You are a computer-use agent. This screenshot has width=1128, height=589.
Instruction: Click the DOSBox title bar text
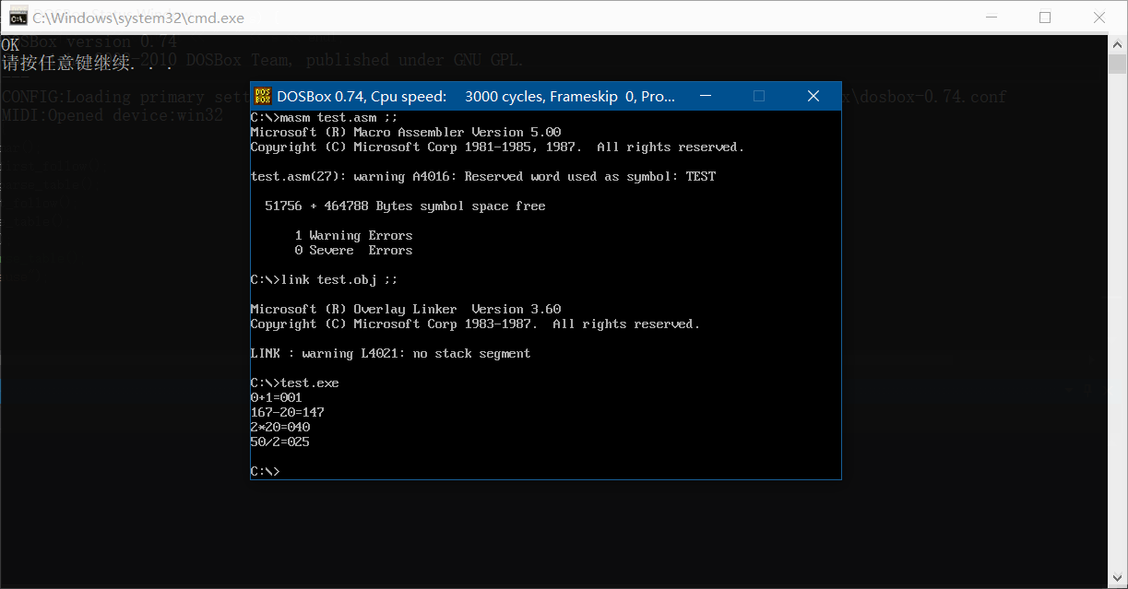[x=476, y=96]
